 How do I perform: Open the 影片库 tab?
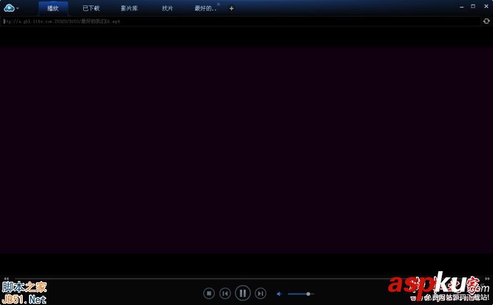tap(129, 9)
